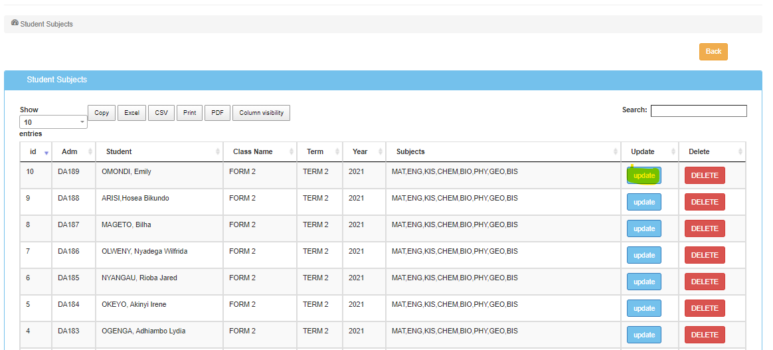Export table to Excel
The height and width of the screenshot is (350, 773).
131,113
